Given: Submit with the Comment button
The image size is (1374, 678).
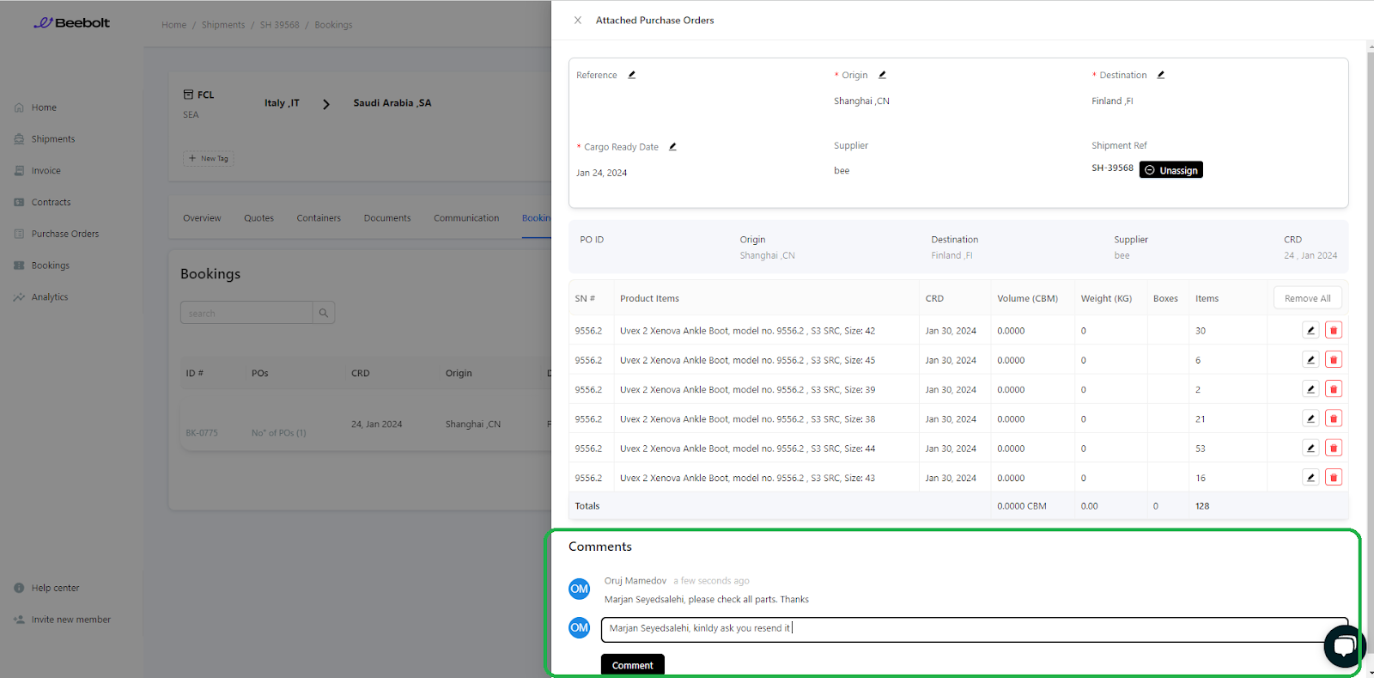Looking at the screenshot, I should 632,665.
